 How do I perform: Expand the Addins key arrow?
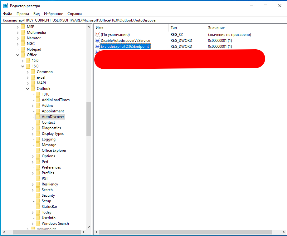pyautogui.click(x=32, y=106)
